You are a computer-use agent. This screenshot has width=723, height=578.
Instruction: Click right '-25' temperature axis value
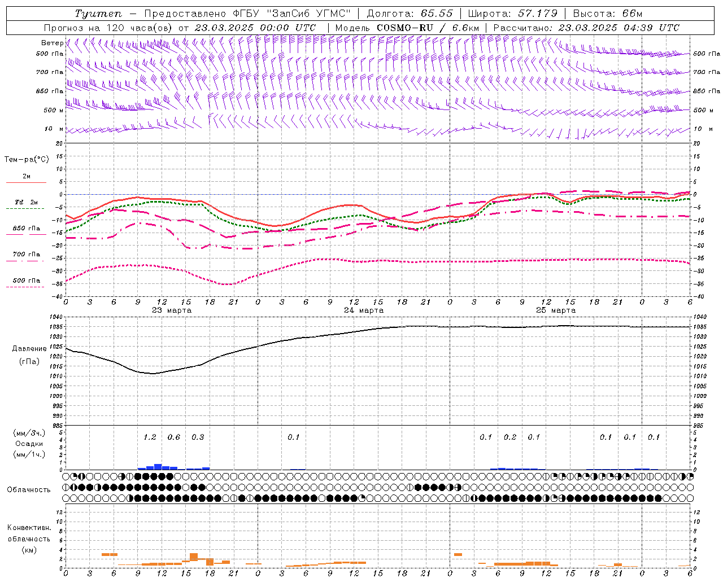698,258
